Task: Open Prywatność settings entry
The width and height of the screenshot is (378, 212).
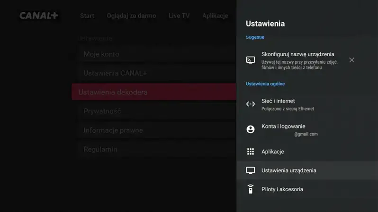Action: (x=157, y=111)
